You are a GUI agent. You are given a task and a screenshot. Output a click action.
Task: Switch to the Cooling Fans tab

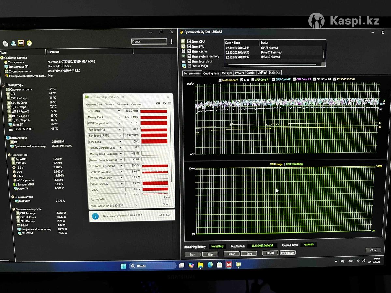pos(211,73)
